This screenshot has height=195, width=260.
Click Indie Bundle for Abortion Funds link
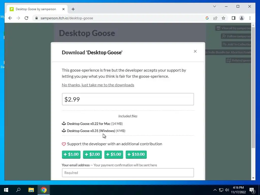229,52
